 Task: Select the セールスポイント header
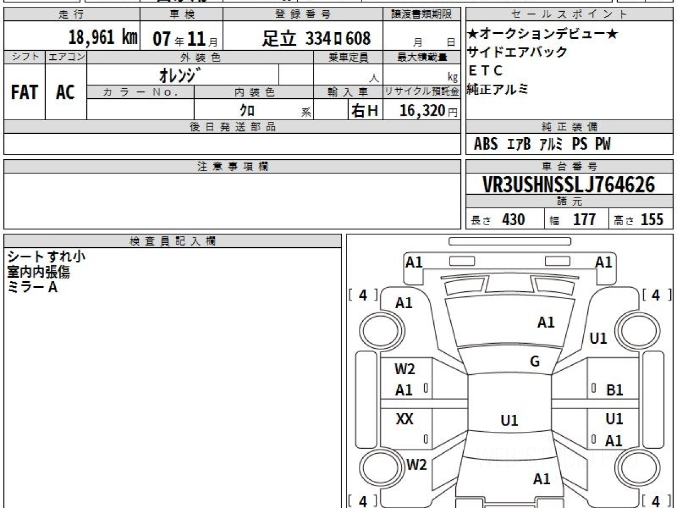pos(569,15)
